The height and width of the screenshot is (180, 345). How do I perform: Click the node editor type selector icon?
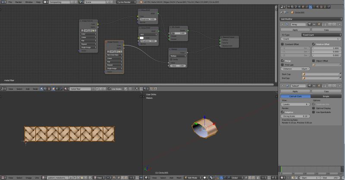3,89
